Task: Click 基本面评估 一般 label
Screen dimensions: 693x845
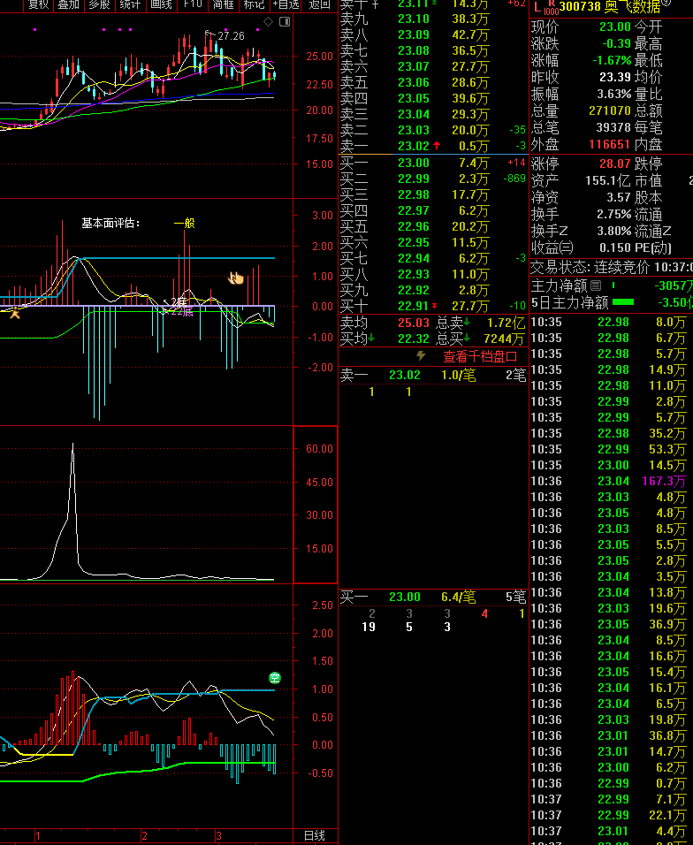Action: tap(138, 223)
